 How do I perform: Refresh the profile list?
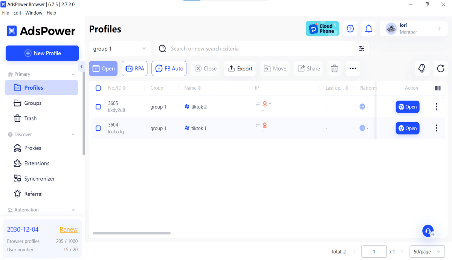pyautogui.click(x=440, y=69)
